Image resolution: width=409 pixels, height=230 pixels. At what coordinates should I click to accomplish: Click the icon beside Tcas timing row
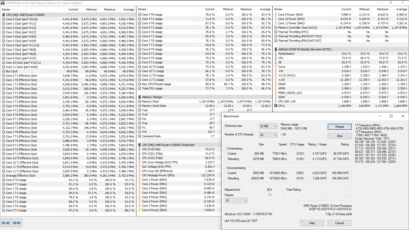coord(140,110)
